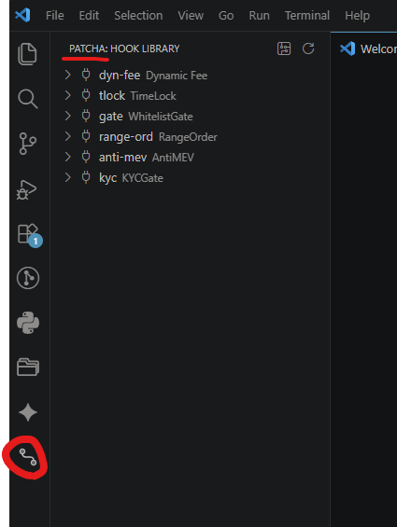This screenshot has width=397, height=527.
Task: Open the Source Control view
Action: 28,144
